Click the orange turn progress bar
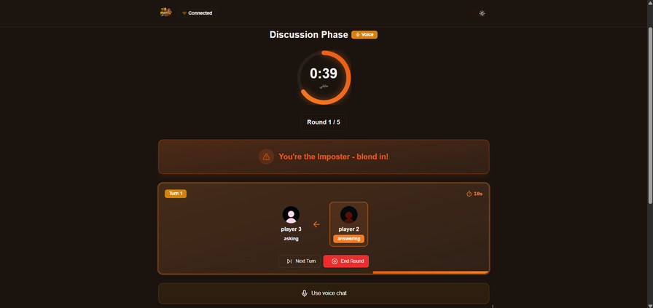Image resolution: width=653 pixels, height=308 pixels. click(431, 272)
